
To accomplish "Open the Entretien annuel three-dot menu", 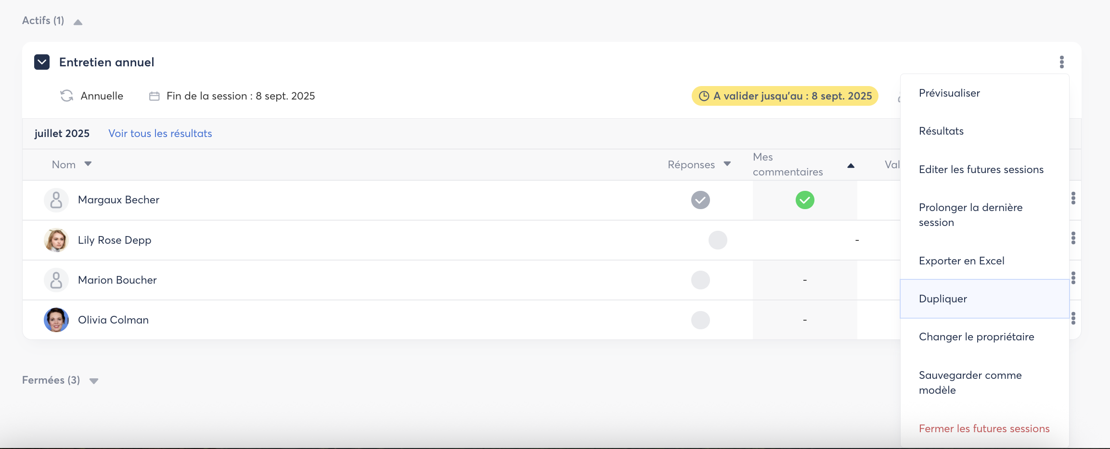I will click(x=1061, y=62).
